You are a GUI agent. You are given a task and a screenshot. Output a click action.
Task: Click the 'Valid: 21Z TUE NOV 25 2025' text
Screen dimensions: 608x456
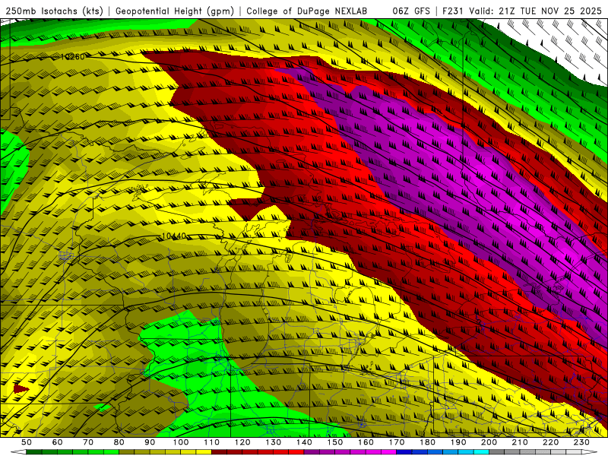[x=535, y=11]
